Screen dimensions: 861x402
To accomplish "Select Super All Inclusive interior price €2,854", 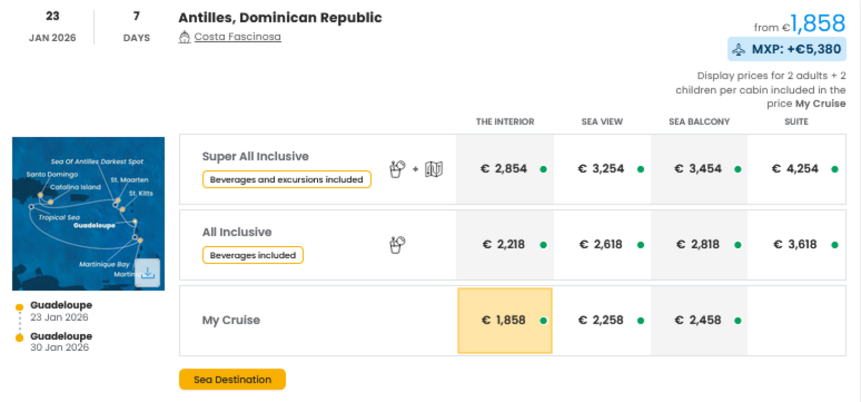I will (505, 169).
